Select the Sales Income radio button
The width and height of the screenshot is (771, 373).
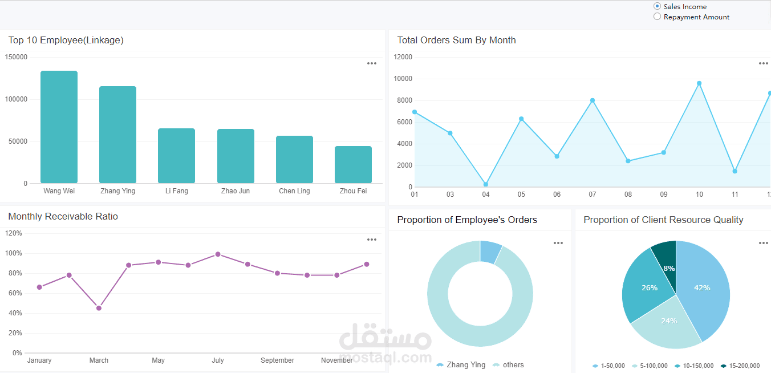(656, 6)
